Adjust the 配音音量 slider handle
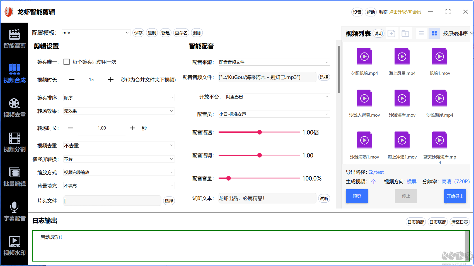474x266 pixels. [x=228, y=178]
